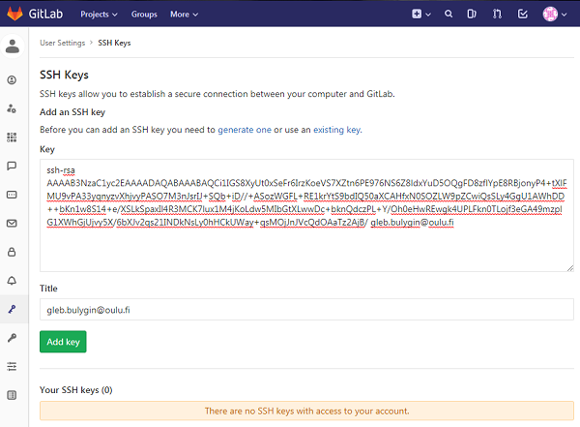Open Password lock icon in sidebar

coord(12,252)
